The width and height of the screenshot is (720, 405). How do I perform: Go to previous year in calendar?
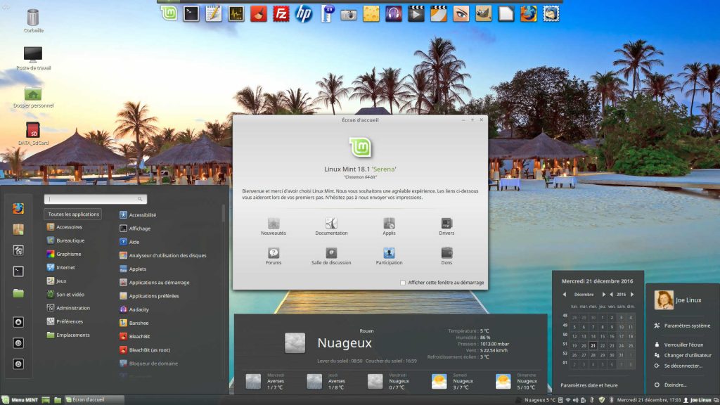[612, 295]
